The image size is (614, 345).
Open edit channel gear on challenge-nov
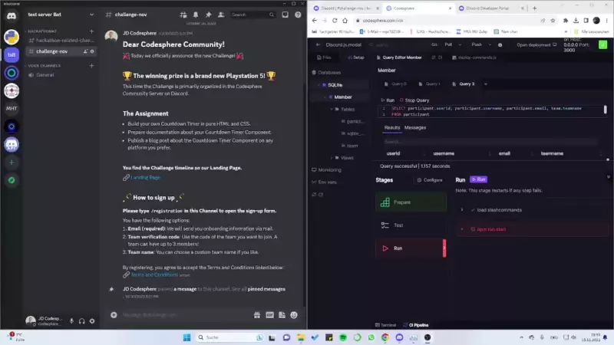[x=92, y=51]
